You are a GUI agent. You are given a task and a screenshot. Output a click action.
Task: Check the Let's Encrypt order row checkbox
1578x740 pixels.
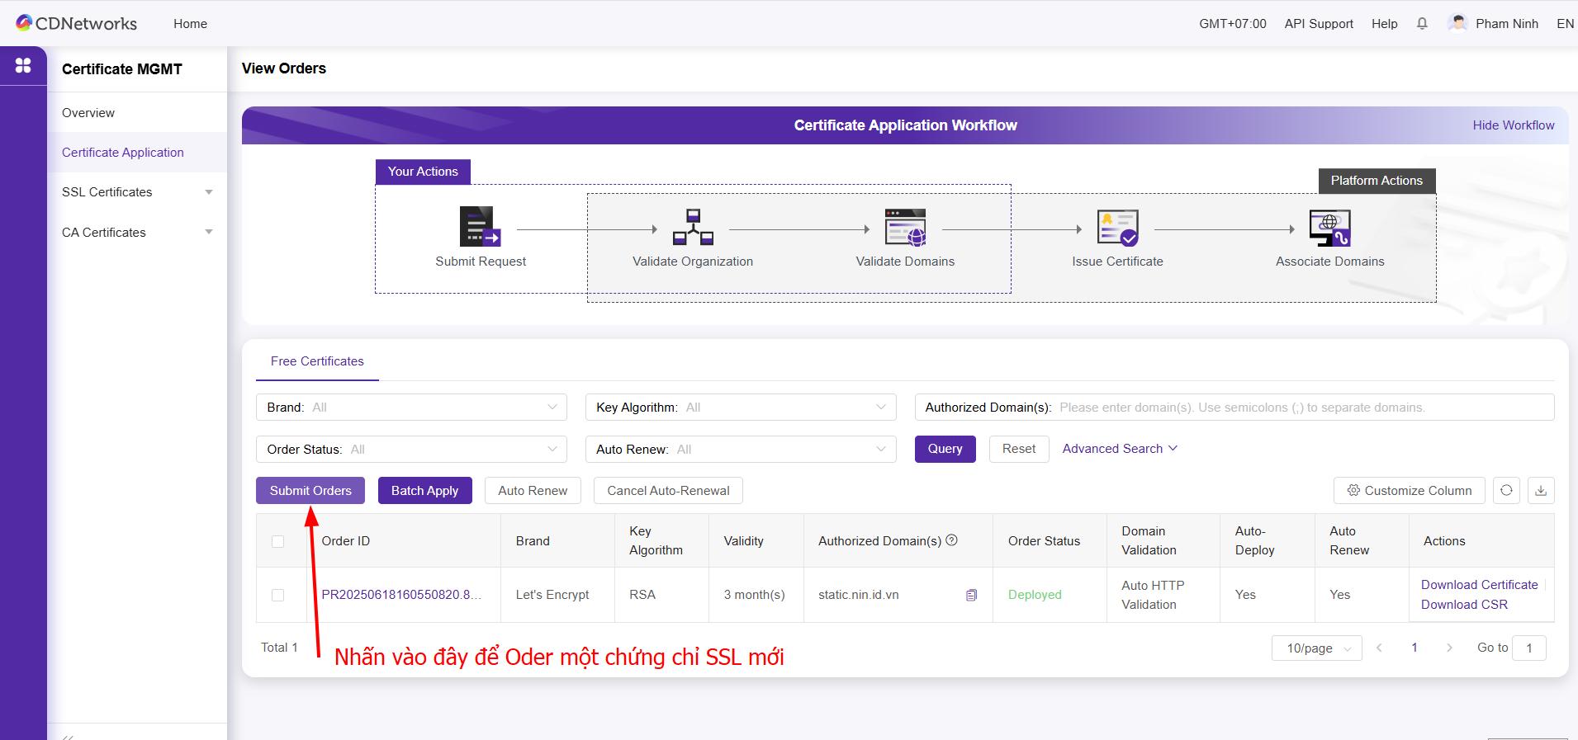click(277, 595)
